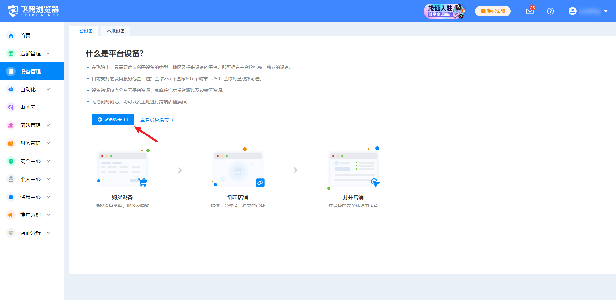The height and width of the screenshot is (300, 616).
Task: Click the 设备购买 button
Action: (x=113, y=119)
